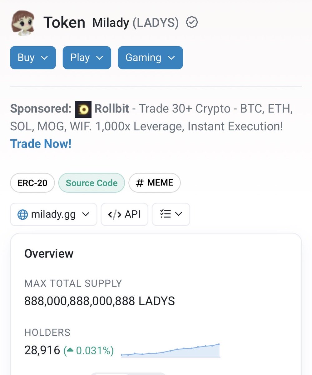Click the max total supply value
Screen dimensions: 312x375
click(99, 301)
